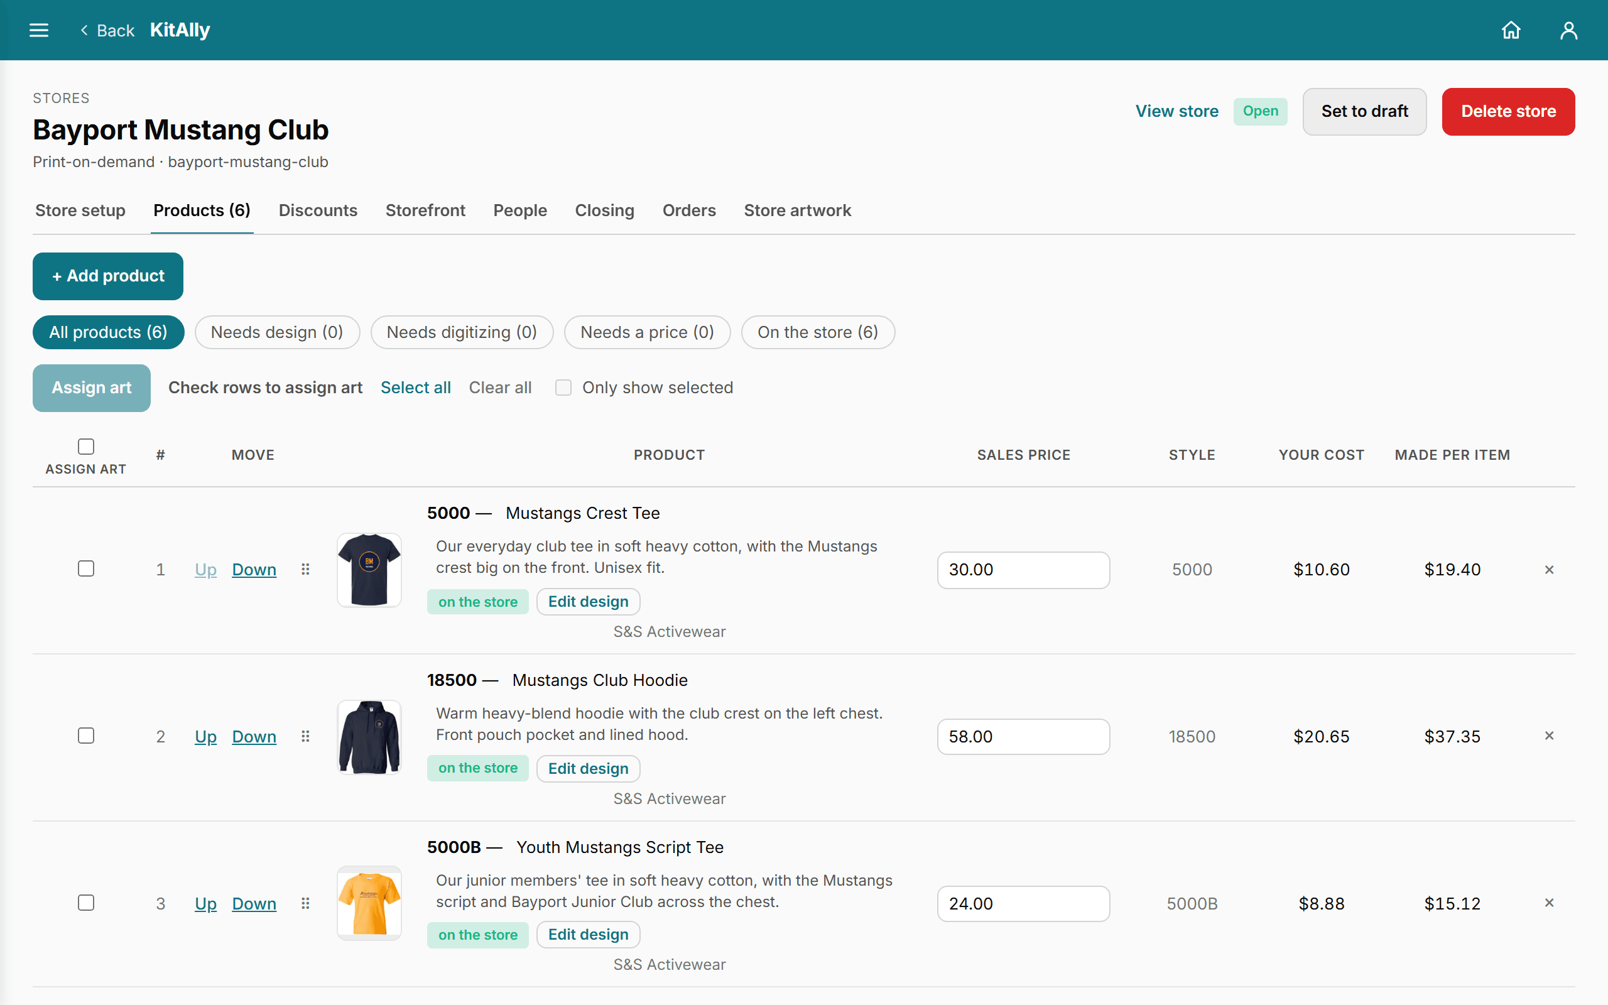Click the 5000B style value

[1192, 903]
